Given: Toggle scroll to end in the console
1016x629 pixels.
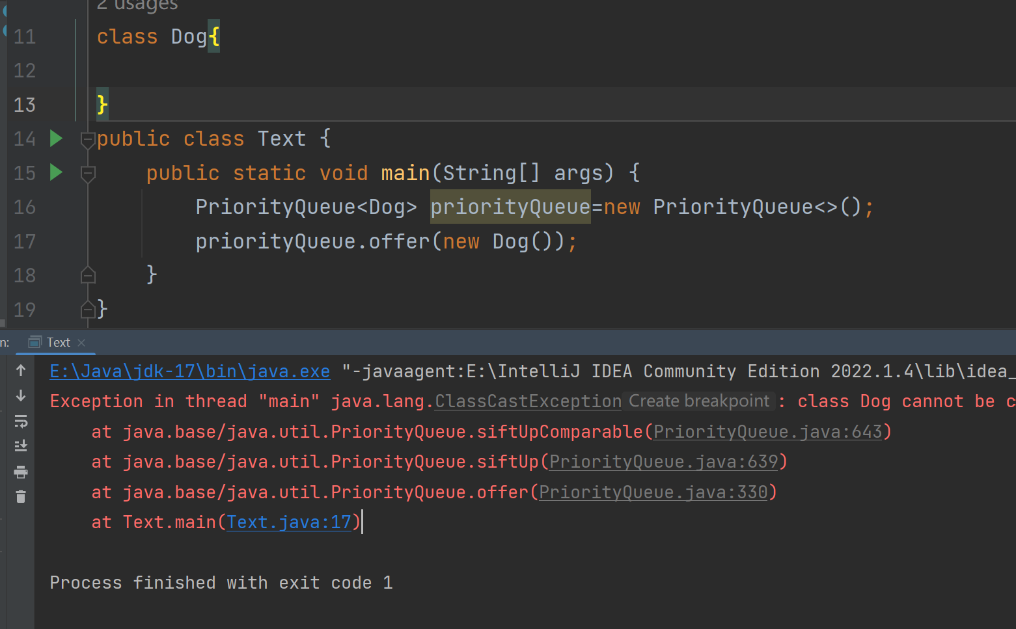Looking at the screenshot, I should 21,446.
